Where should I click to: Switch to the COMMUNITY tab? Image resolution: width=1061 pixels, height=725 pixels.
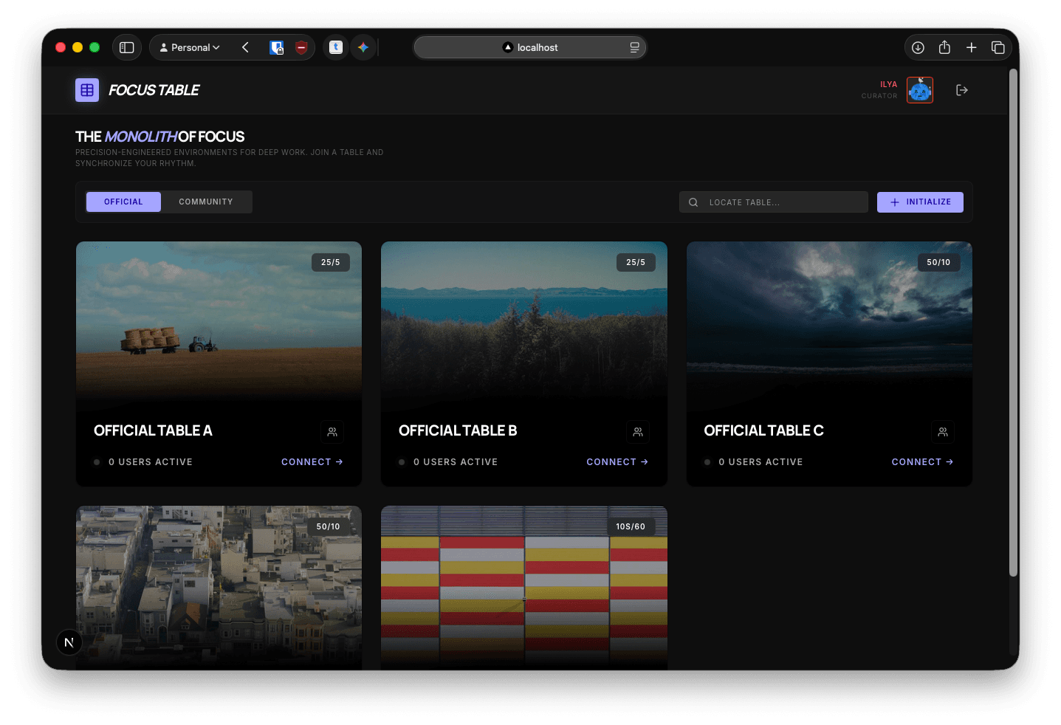point(206,202)
